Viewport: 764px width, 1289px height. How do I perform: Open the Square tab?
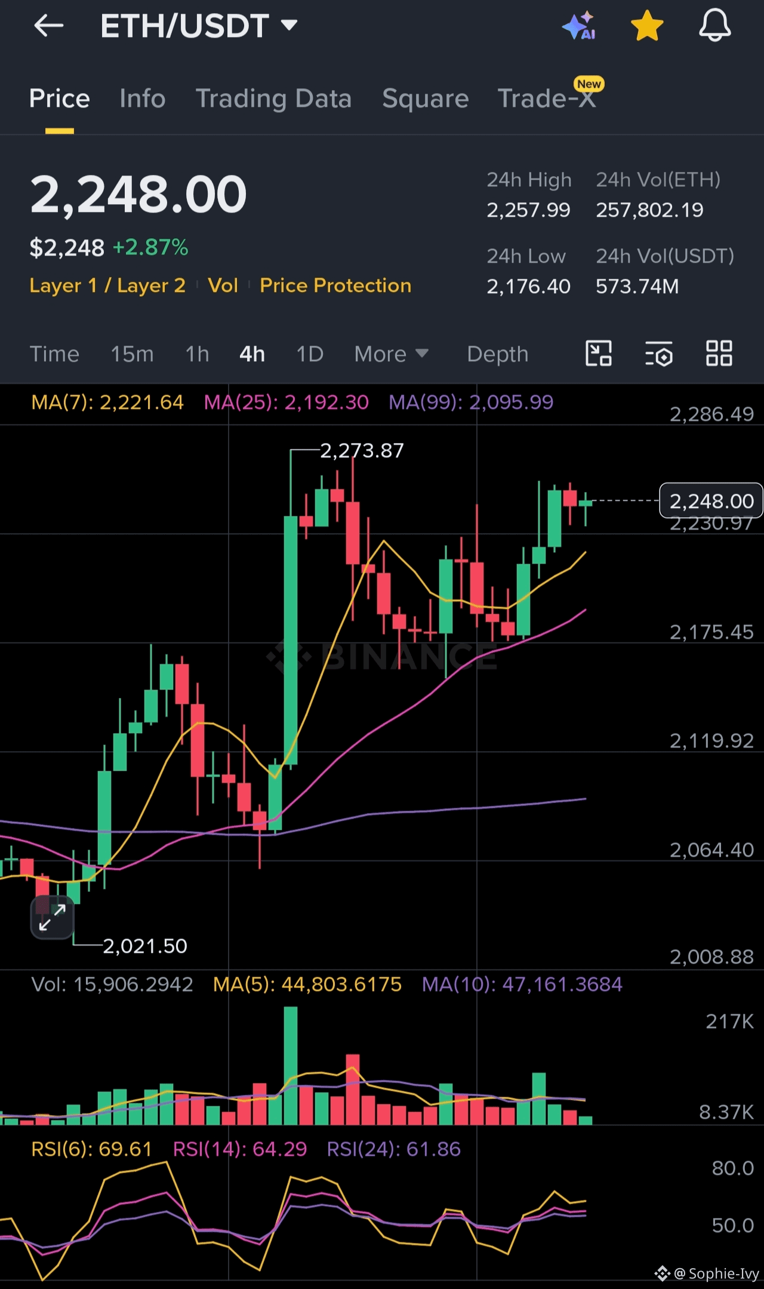tap(425, 99)
